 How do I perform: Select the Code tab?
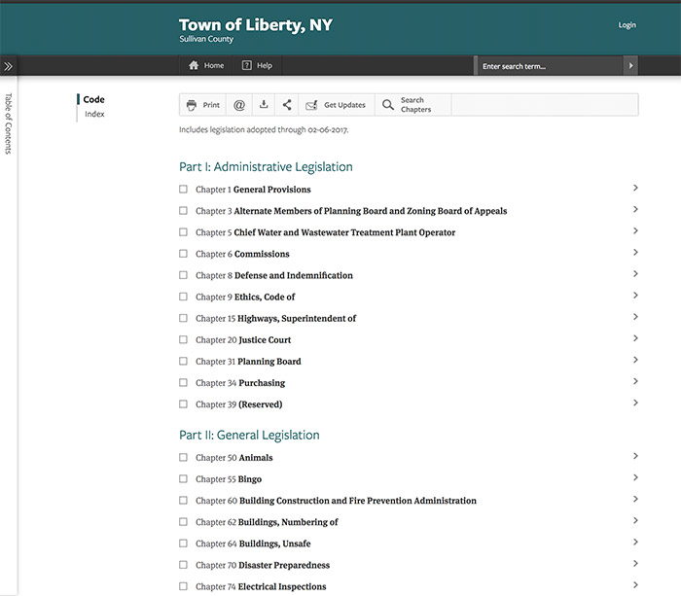93,99
